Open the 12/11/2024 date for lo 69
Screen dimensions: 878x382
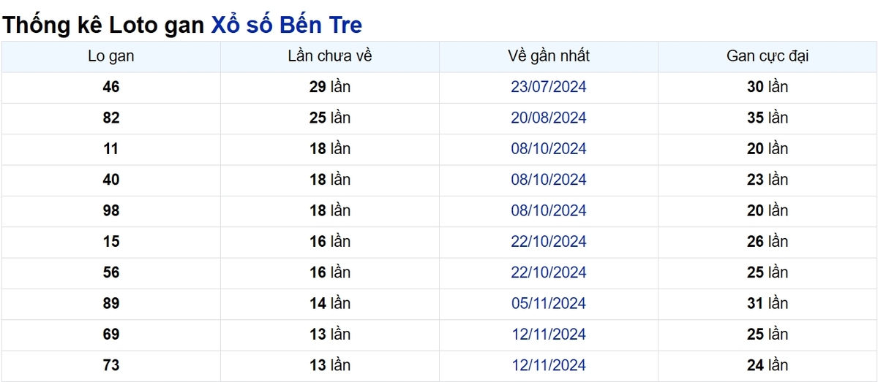[x=549, y=335]
